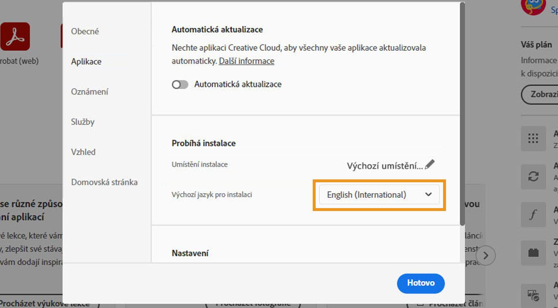Click the Zobrazit button under Váš plán
Image resolution: width=558 pixels, height=308 pixels.
pos(541,94)
